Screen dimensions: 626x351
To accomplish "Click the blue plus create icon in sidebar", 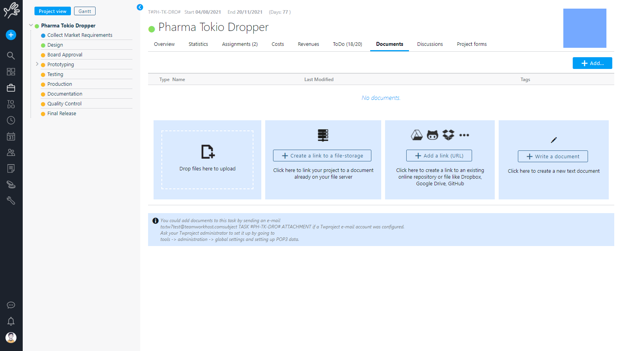I will click(11, 35).
